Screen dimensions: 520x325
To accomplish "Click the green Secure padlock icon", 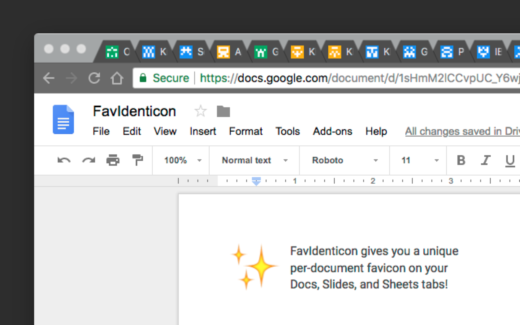I will click(143, 78).
